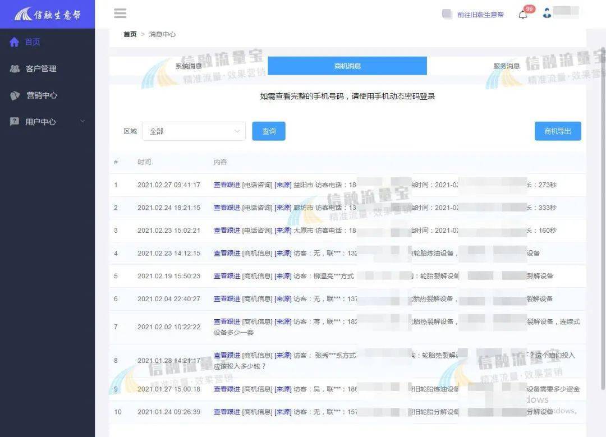Click [来源] link in row 5
606x437 pixels.
pyautogui.click(x=283, y=276)
